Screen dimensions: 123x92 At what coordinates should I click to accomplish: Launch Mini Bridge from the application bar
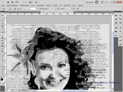point(13,2)
